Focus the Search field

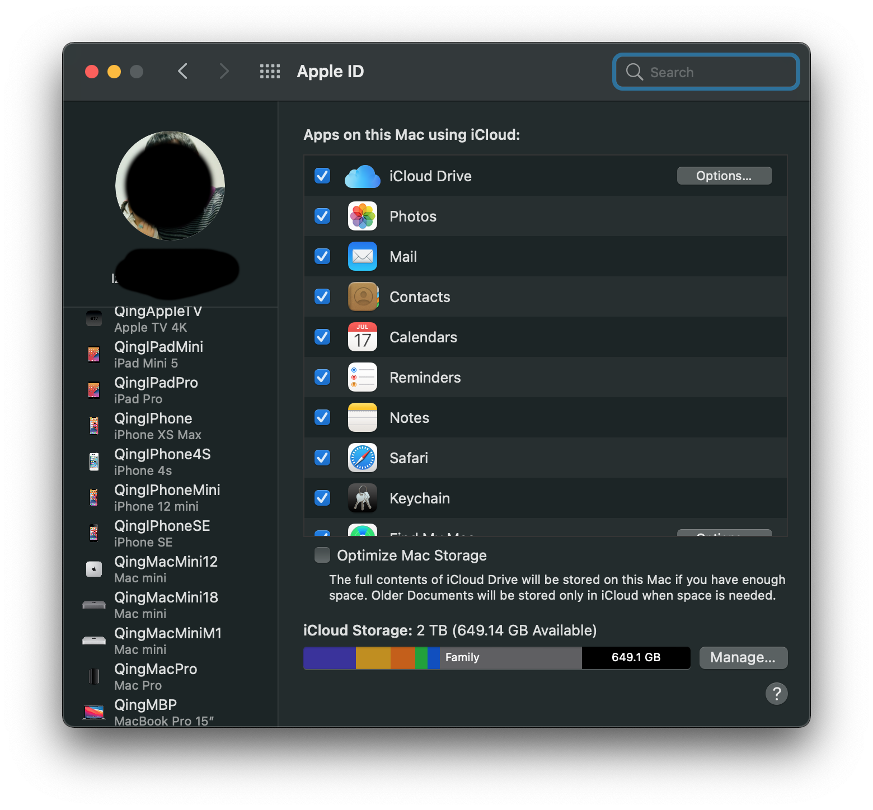pos(706,72)
